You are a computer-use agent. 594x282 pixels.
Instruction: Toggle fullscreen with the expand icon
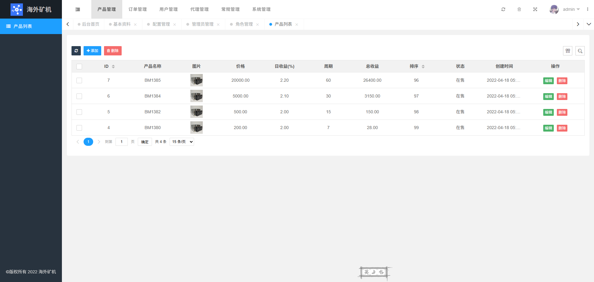535,9
